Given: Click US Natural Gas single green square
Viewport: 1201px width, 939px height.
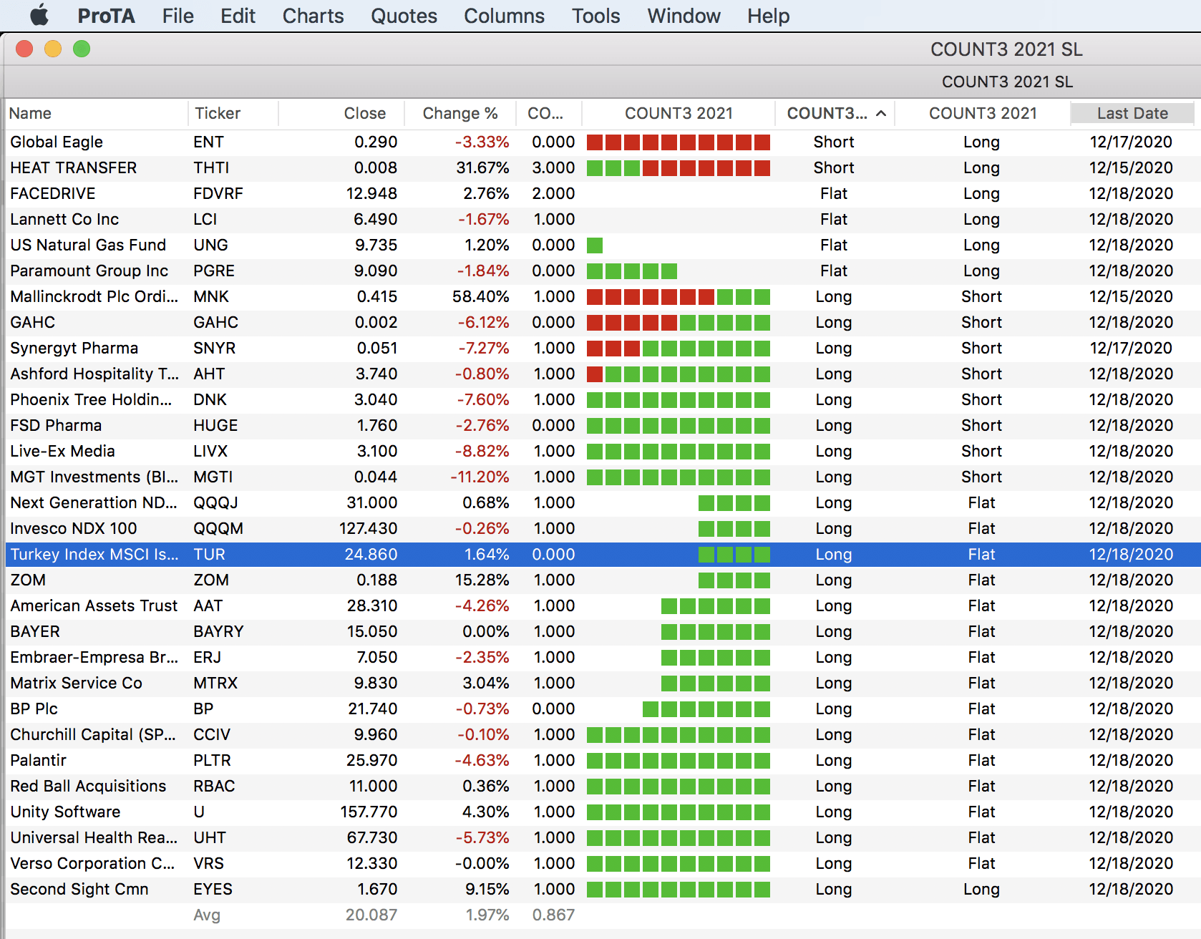Looking at the screenshot, I should (595, 245).
